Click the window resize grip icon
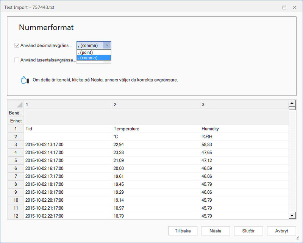This screenshot has width=303, height=243. tap(297, 238)
